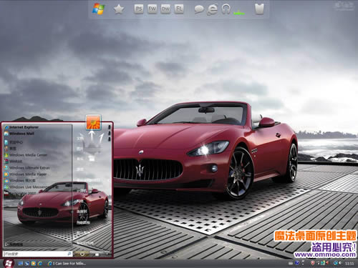
Task: Click the Start menu search field
Action: (x=37, y=254)
